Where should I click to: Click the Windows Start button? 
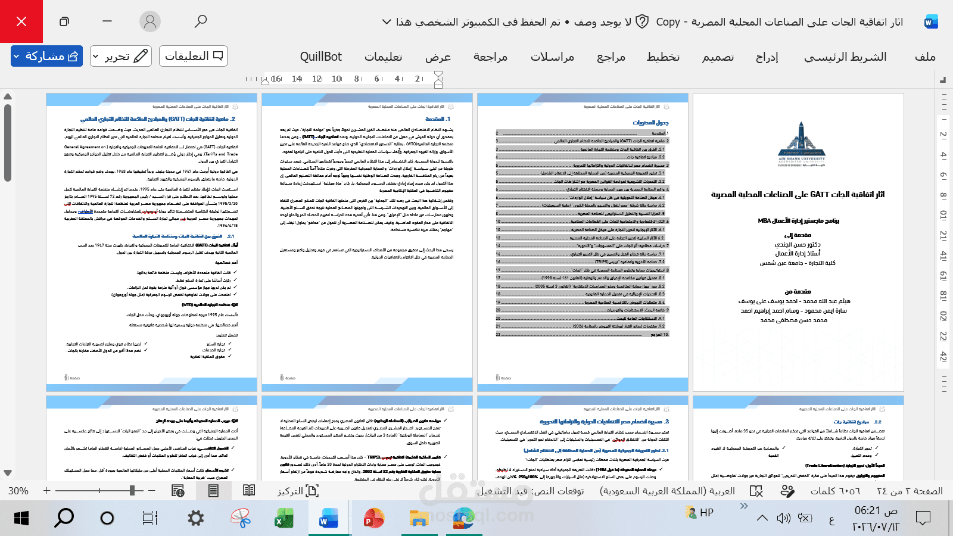pos(21,518)
